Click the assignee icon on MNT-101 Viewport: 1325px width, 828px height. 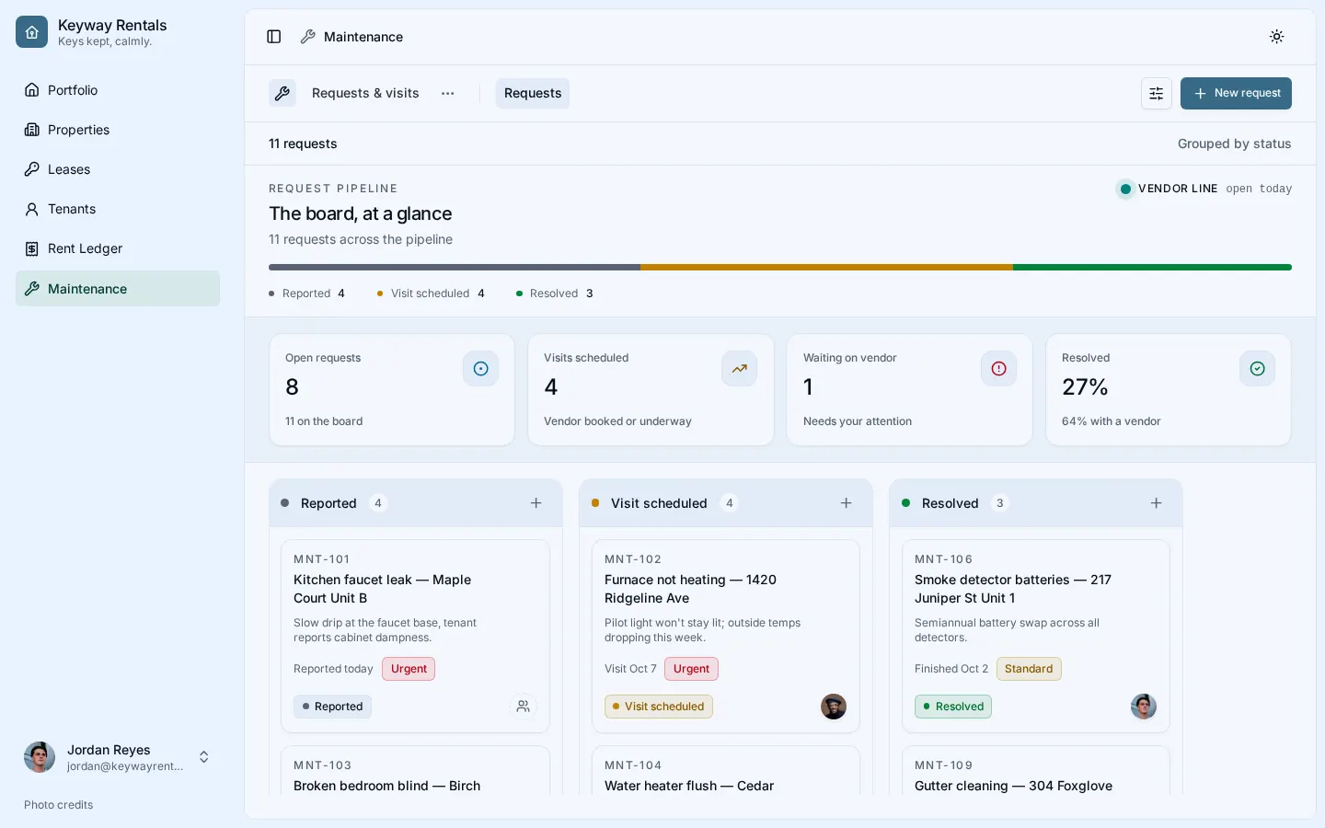523,707
